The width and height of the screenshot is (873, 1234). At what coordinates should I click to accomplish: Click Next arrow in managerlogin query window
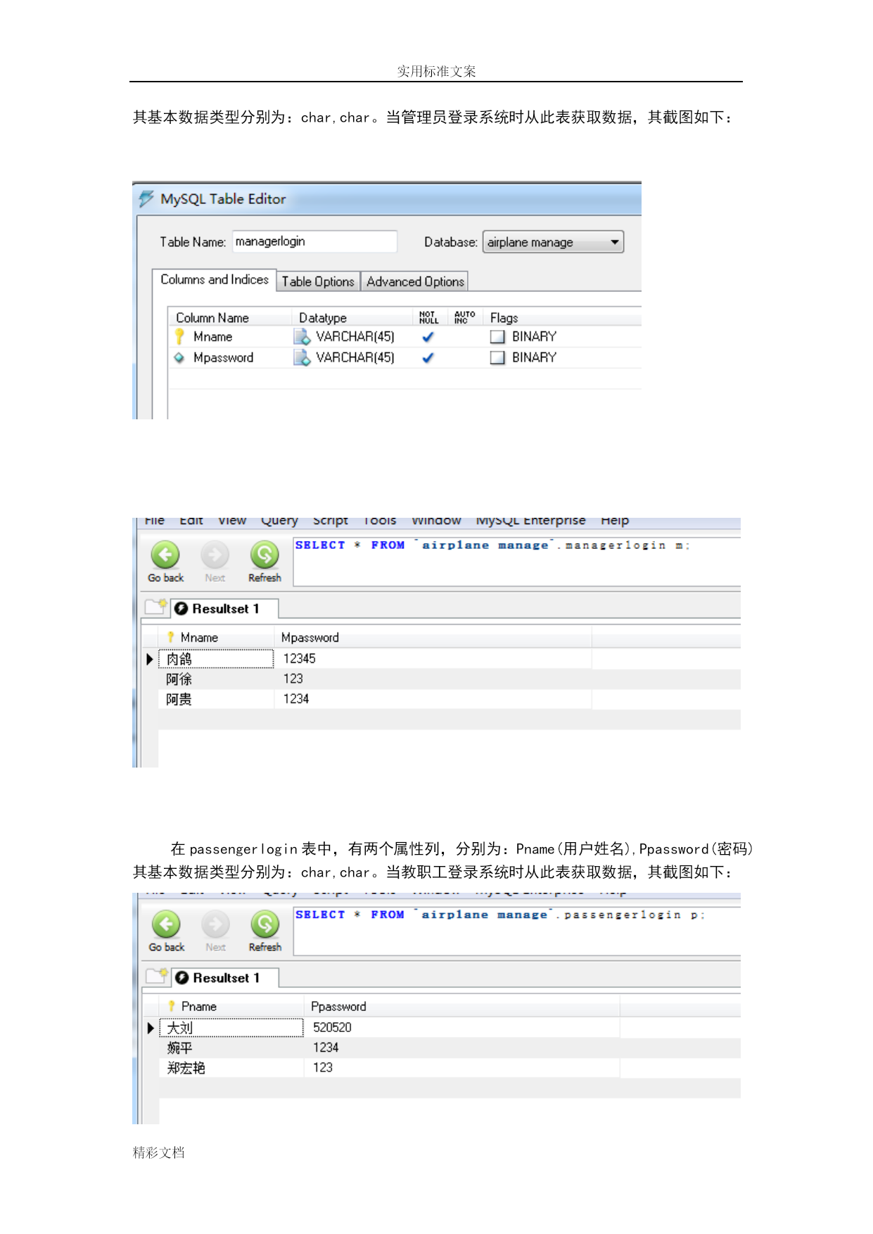[215, 562]
